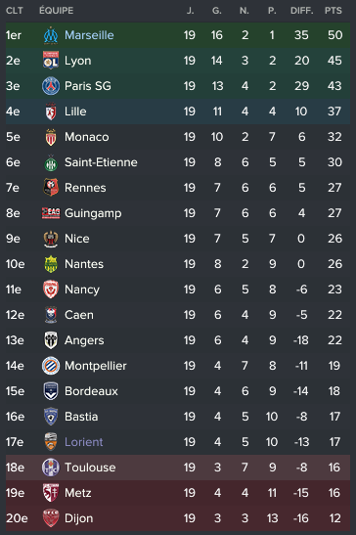The image size is (356, 535).
Task: Click the Monaco club crest icon
Action: coord(51,137)
